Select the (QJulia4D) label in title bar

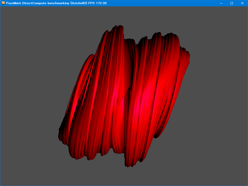coord(76,3)
